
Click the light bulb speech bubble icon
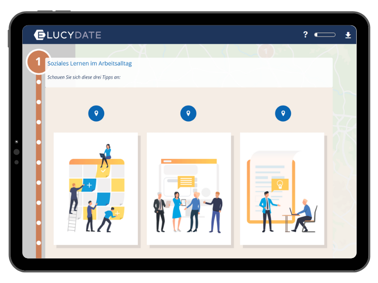tap(280, 184)
